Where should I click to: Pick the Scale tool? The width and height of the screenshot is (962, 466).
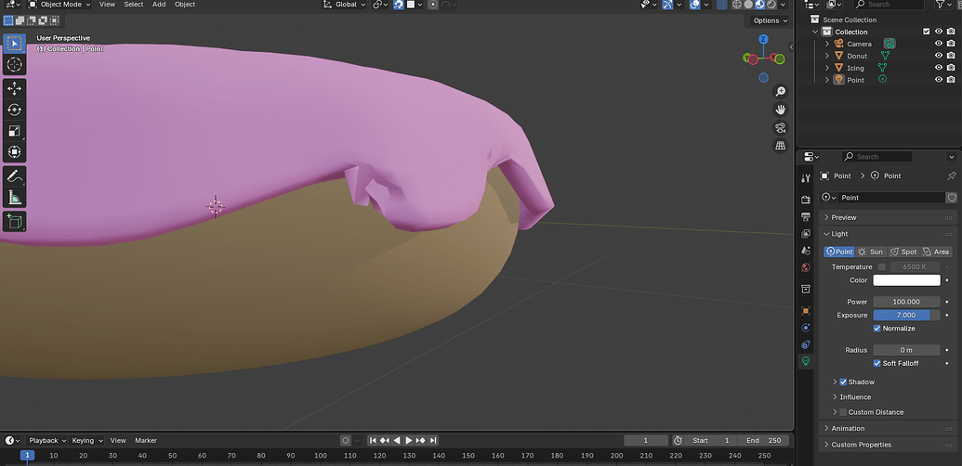(x=14, y=131)
